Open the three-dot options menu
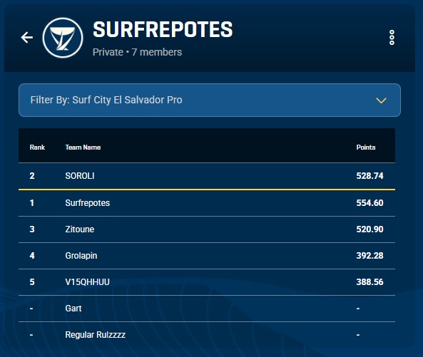This screenshot has width=423, height=357. coord(392,38)
